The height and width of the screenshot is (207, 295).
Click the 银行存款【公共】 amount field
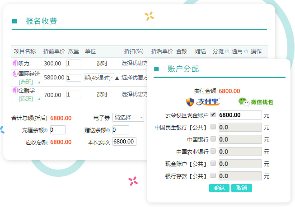pyautogui.click(x=240, y=176)
